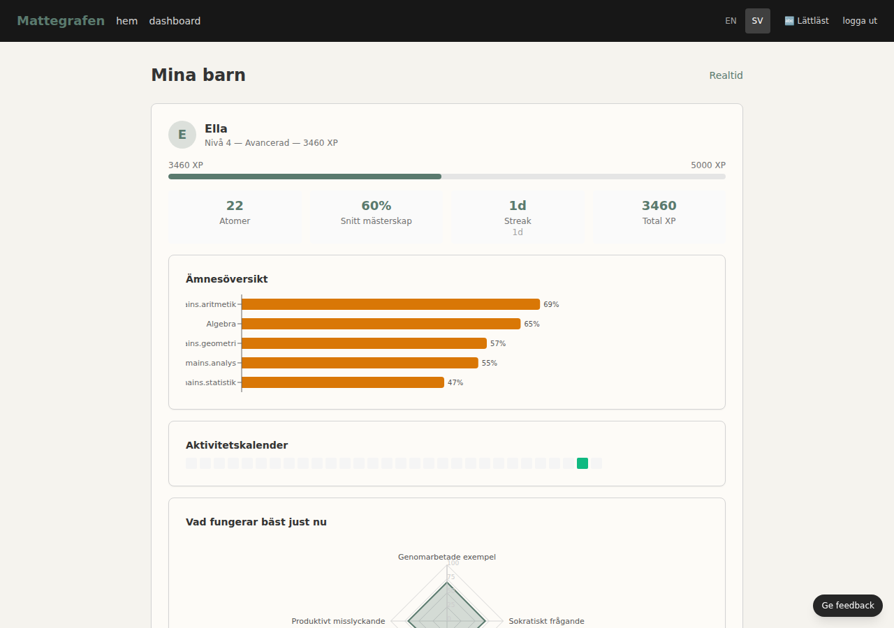This screenshot has height=628, width=894.
Task: Click the Mina barn page title
Action: coord(198,75)
